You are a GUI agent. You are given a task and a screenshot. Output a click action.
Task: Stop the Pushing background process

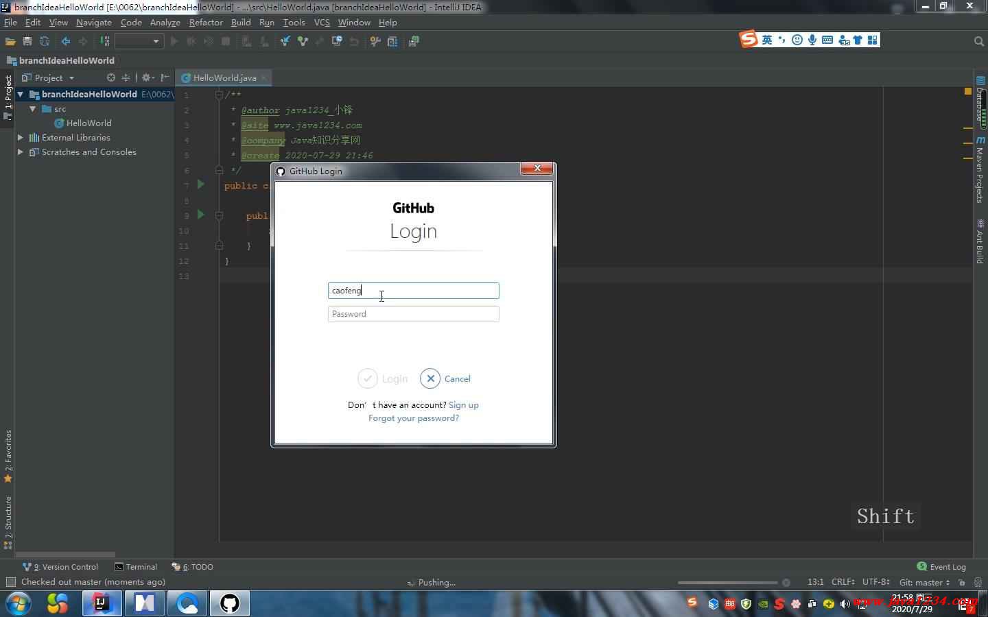786,583
